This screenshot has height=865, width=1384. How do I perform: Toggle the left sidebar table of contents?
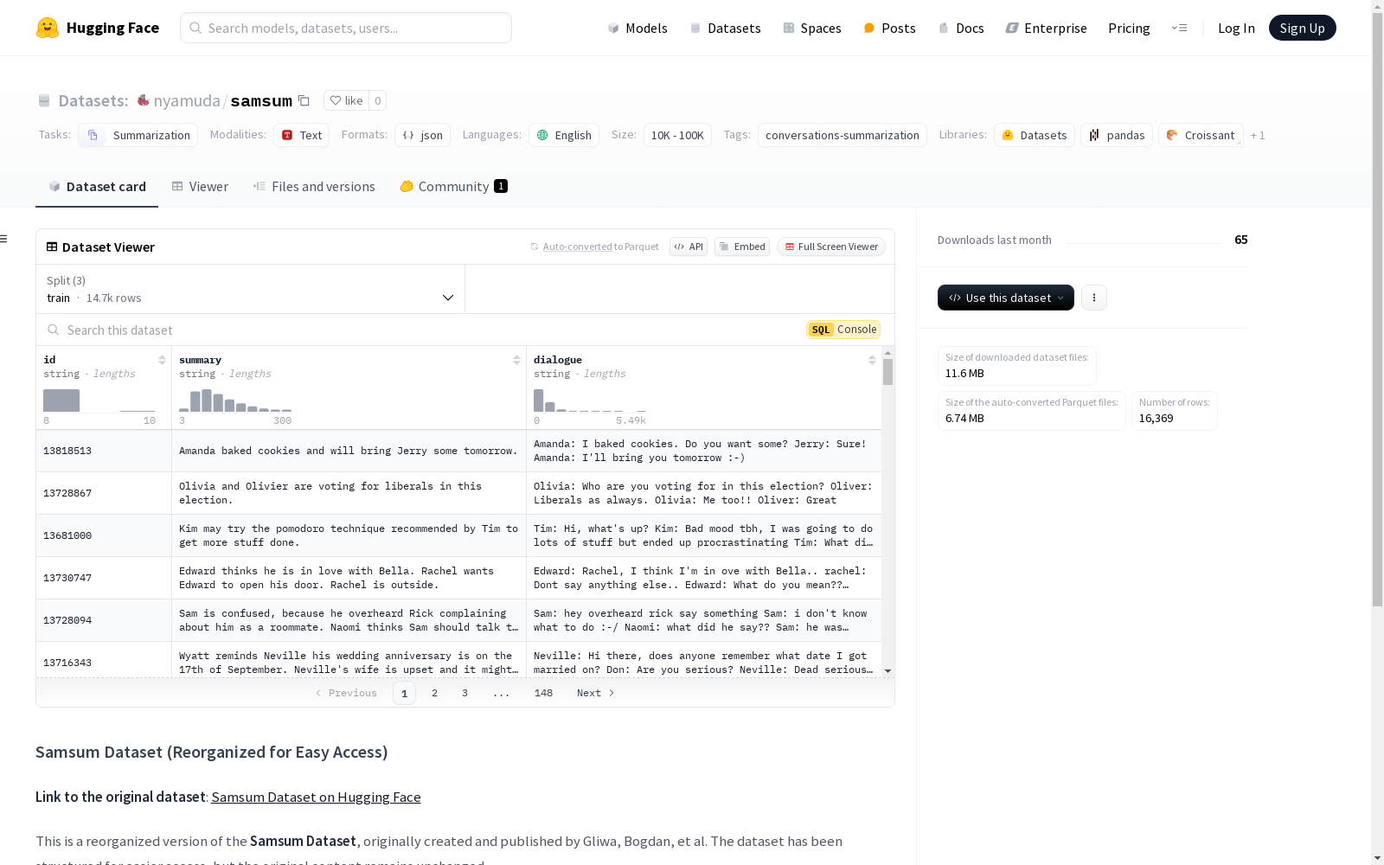tap(4, 239)
